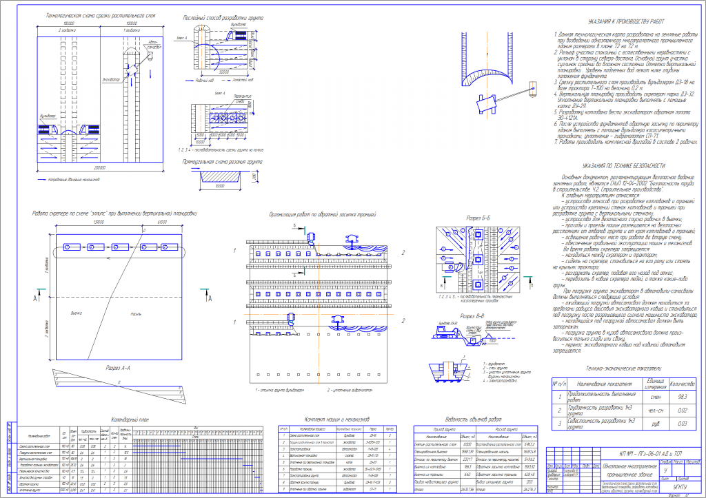Select the heading 'УКАЗАНИЯ ПО ТЕХНИКЕ БЕЗОПАСНОСТИ'
706x498 pixels.
(x=623, y=166)
